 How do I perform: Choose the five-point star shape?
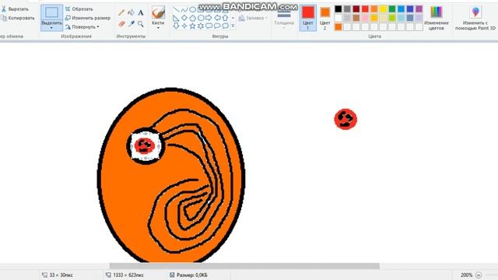192,26
